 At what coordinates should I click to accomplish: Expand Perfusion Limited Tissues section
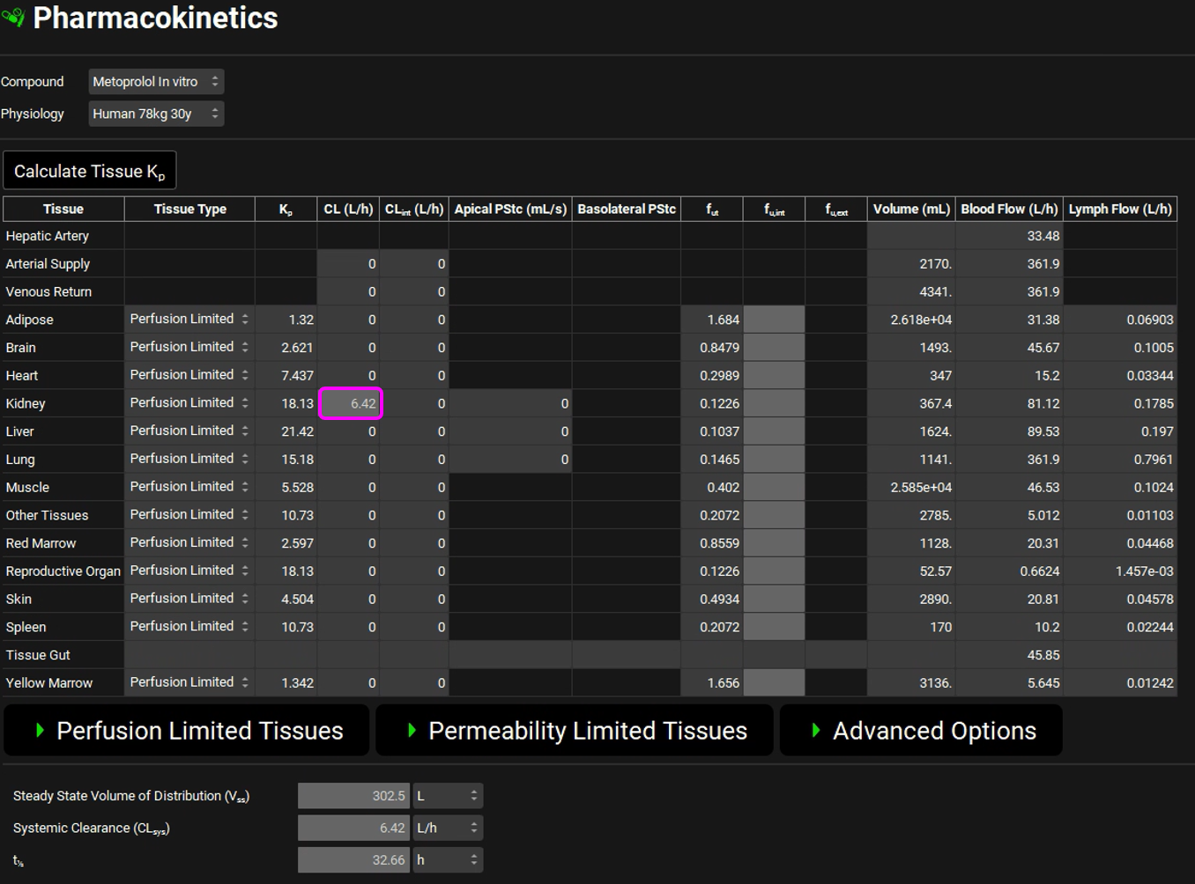pyautogui.click(x=187, y=731)
